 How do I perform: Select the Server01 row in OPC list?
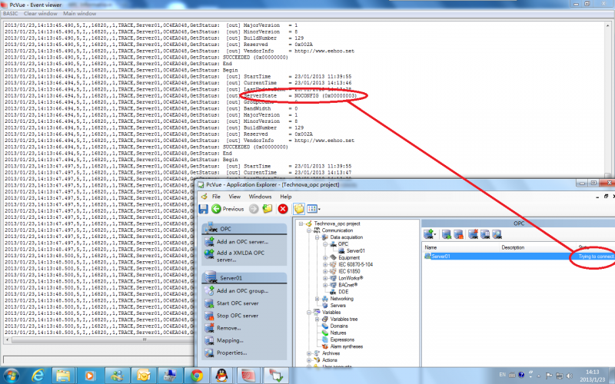(518, 257)
